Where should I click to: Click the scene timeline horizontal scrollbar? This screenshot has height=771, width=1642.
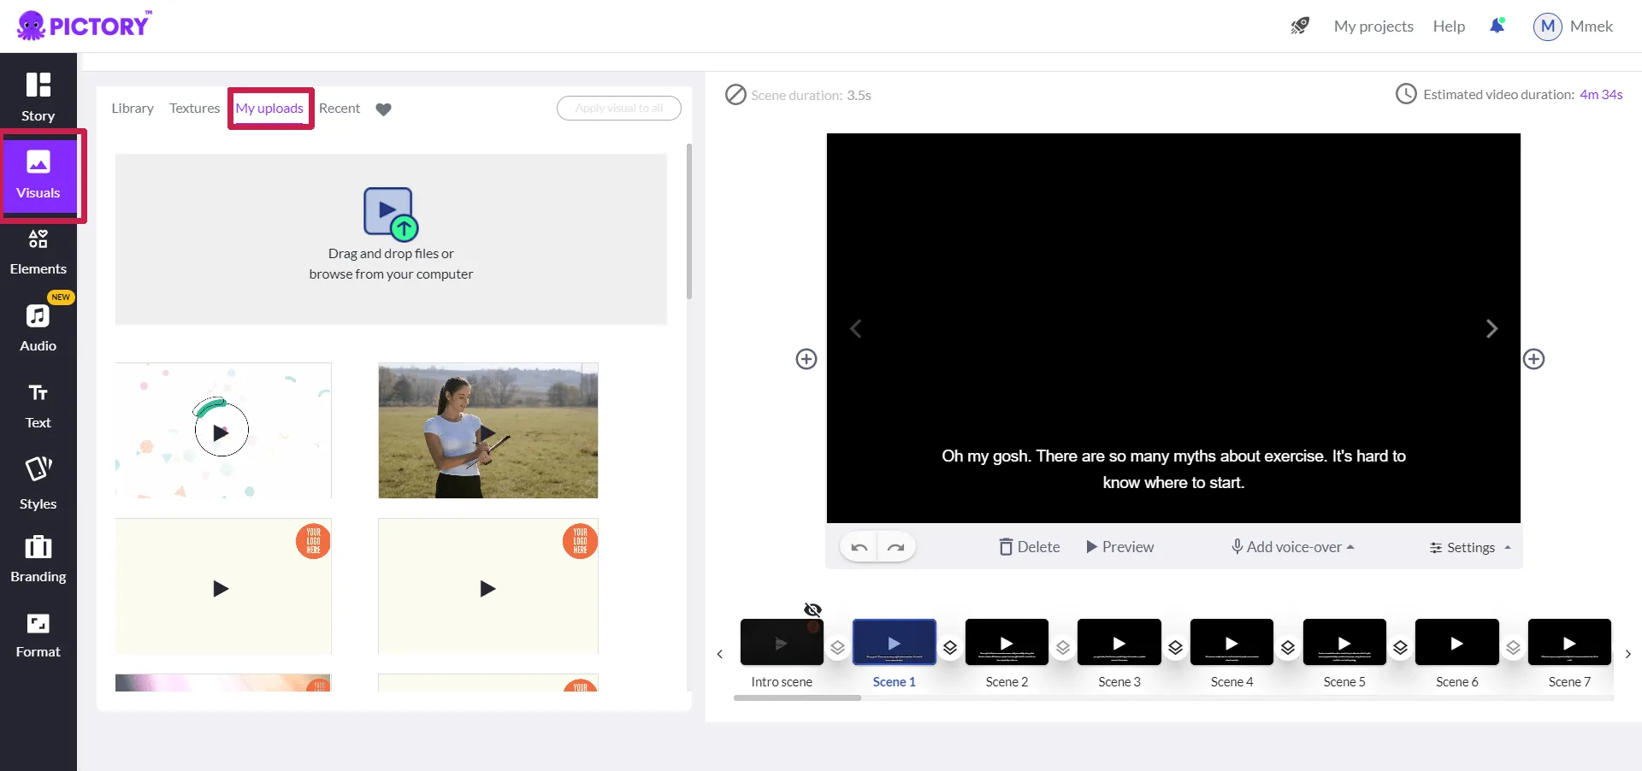click(797, 698)
